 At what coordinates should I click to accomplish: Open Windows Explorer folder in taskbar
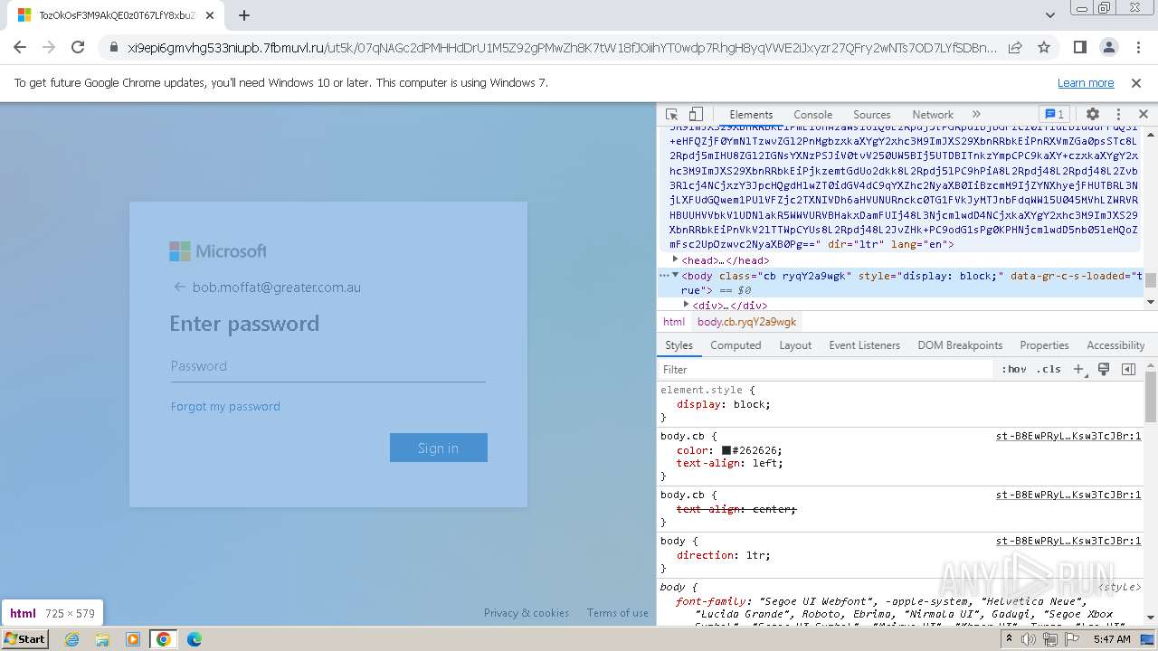click(x=102, y=639)
